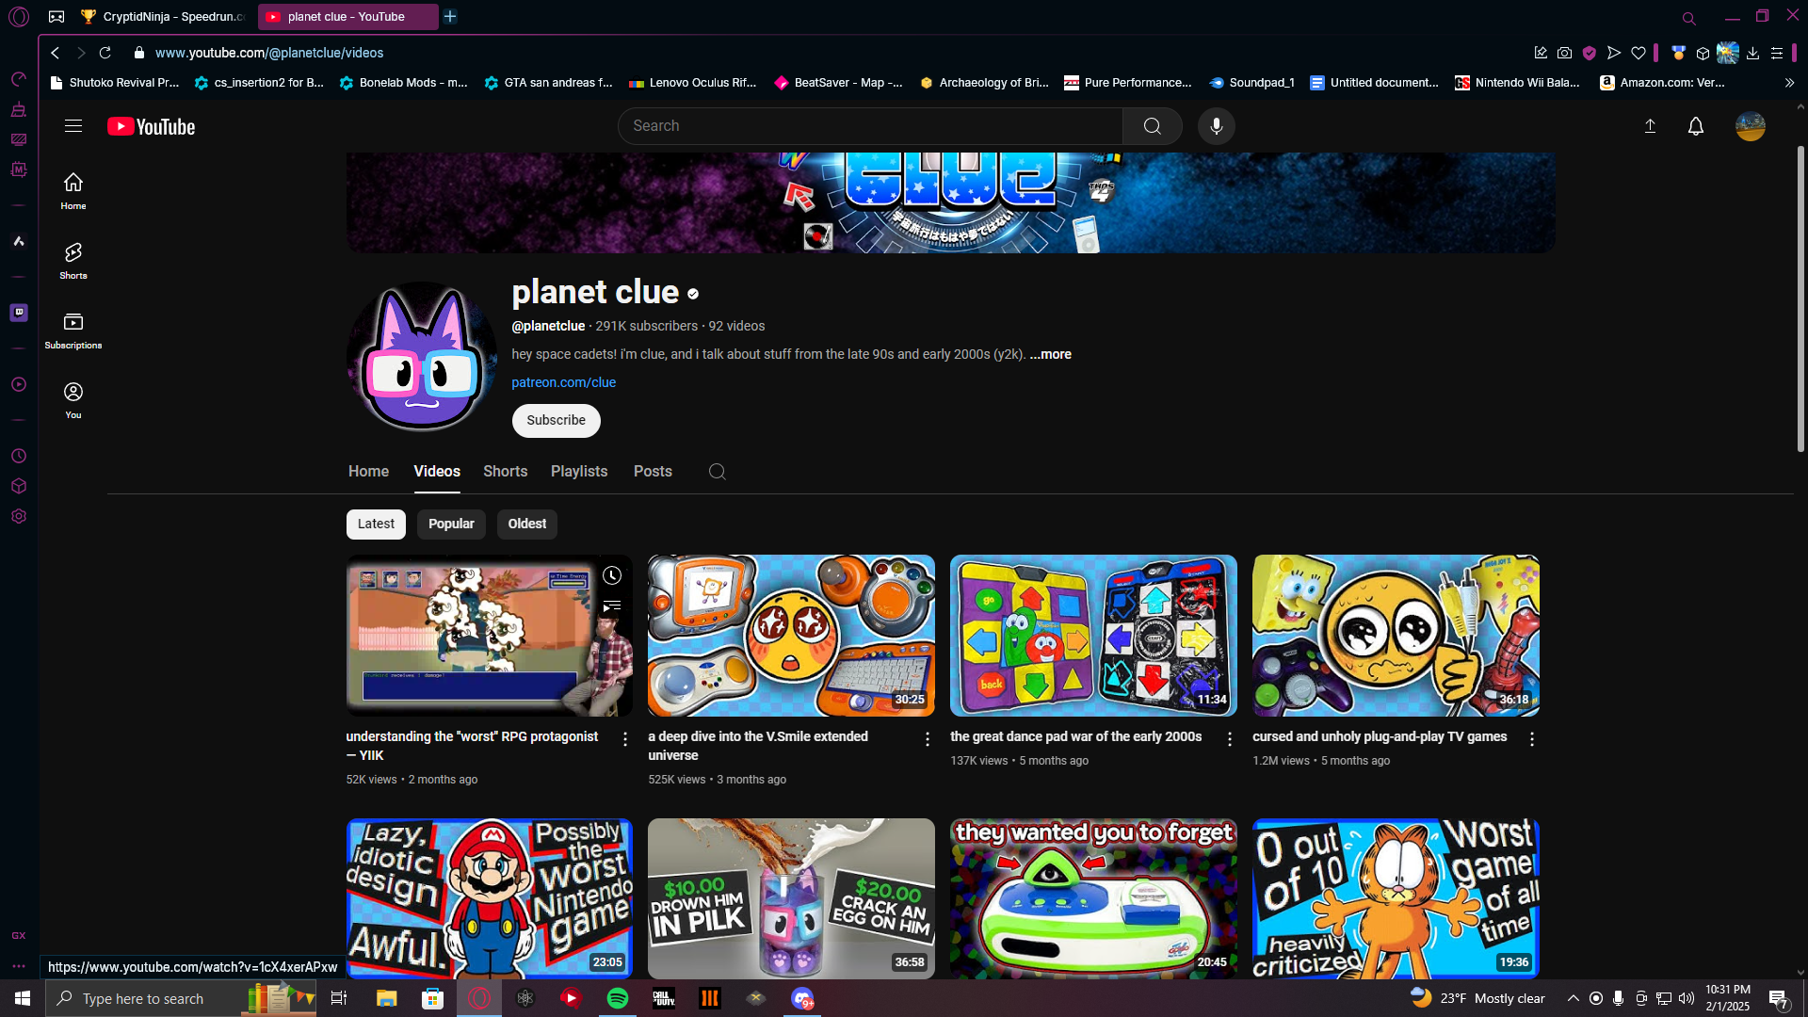Expand channel description with ...more
Image resolution: width=1808 pixels, height=1017 pixels.
(1050, 355)
